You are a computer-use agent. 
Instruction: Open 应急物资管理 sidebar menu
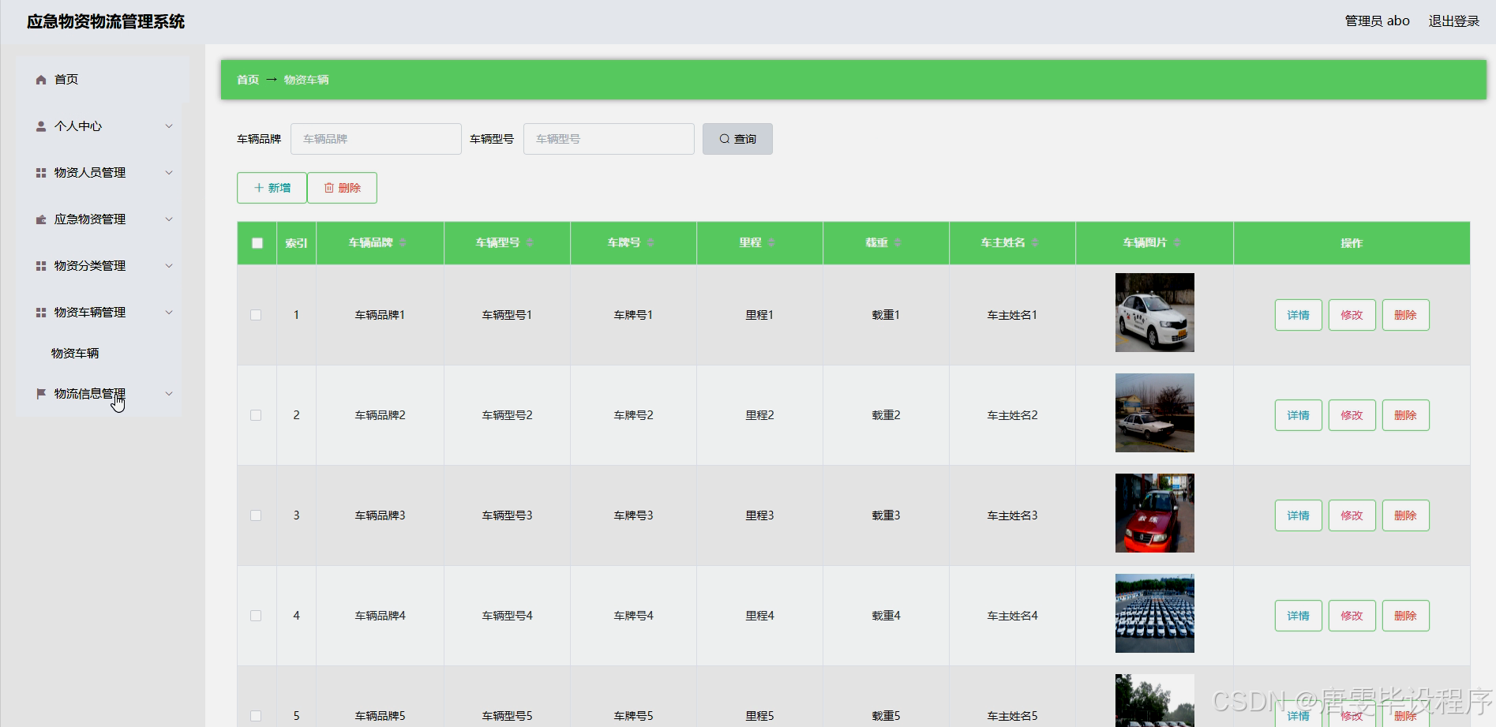(99, 219)
